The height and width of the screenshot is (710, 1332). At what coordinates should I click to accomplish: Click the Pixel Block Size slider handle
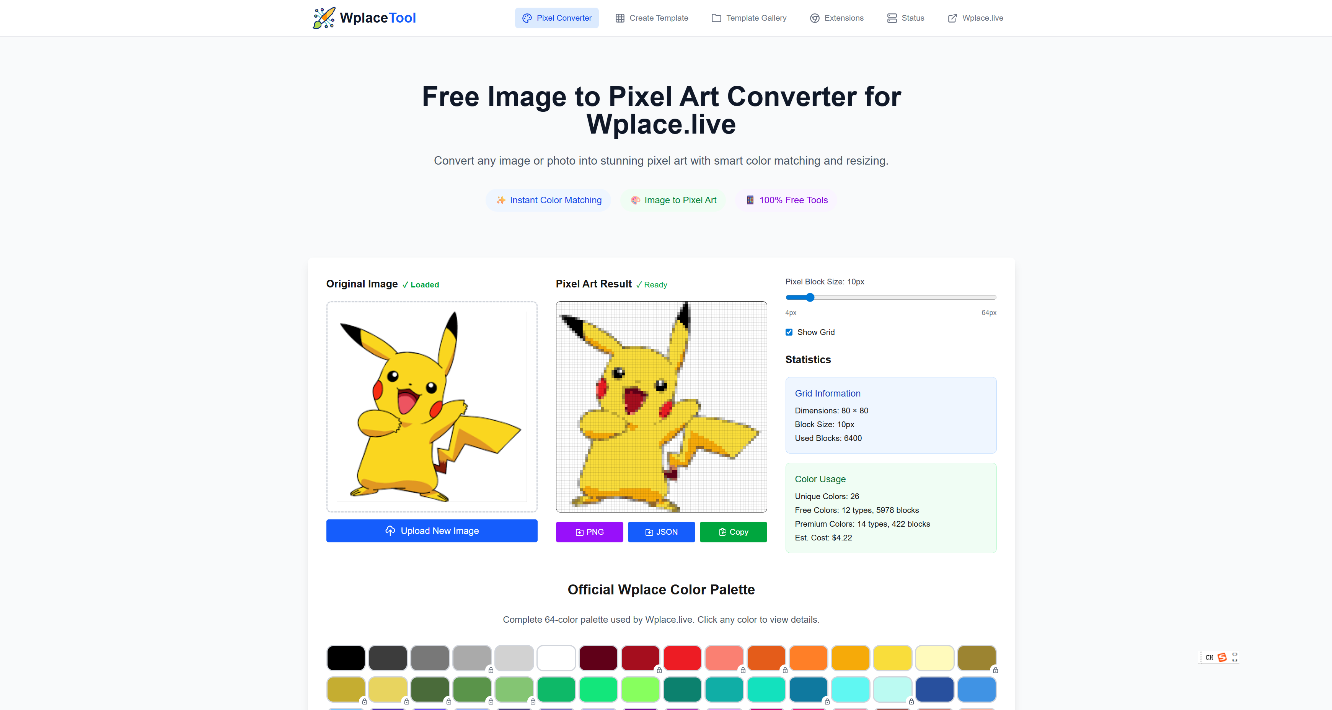810,297
